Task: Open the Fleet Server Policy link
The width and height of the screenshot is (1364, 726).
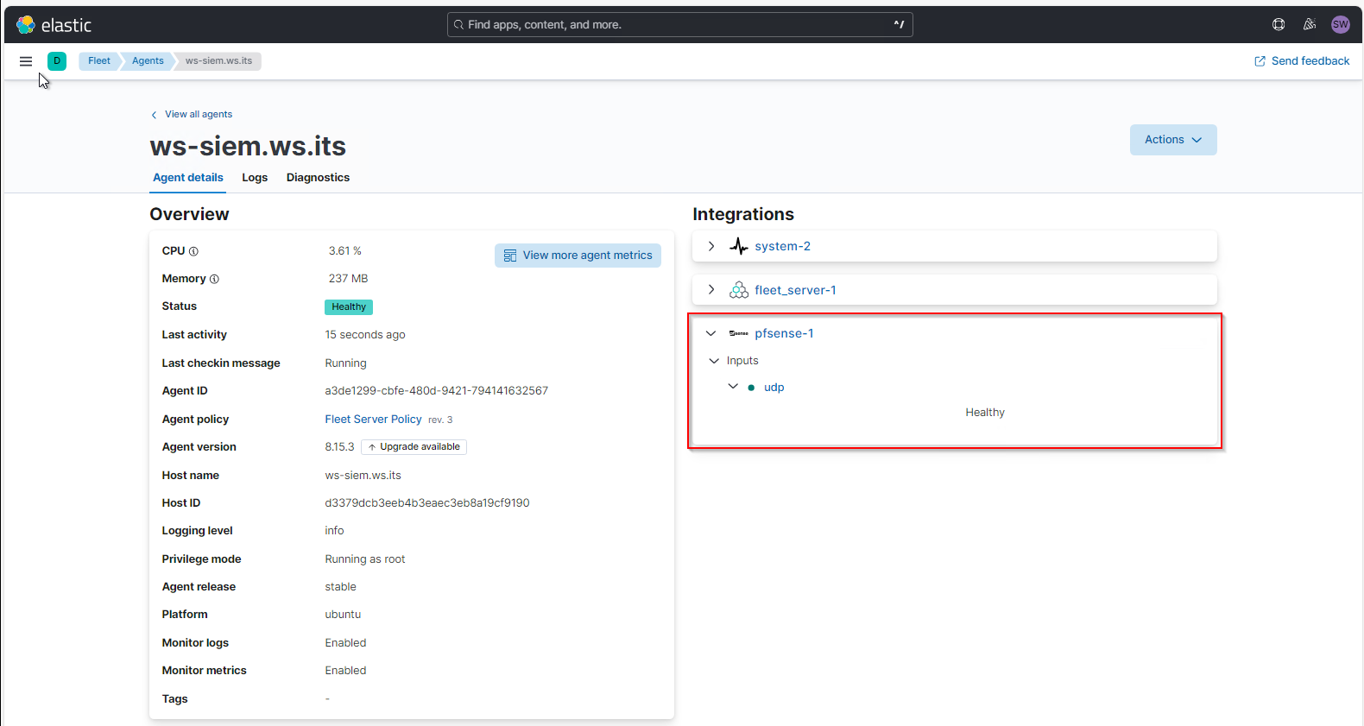Action: [373, 420]
